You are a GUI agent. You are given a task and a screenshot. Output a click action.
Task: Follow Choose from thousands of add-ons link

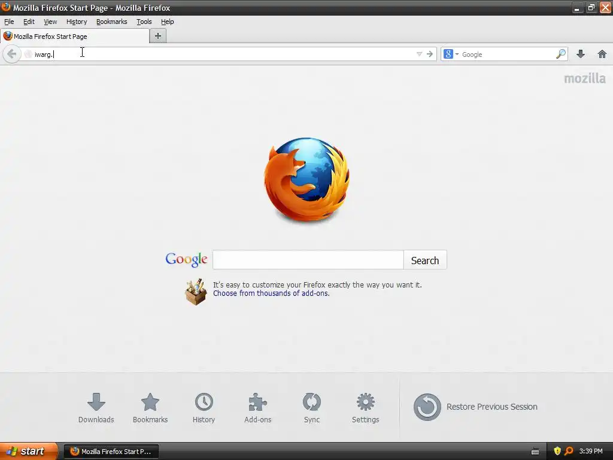pyautogui.click(x=271, y=293)
